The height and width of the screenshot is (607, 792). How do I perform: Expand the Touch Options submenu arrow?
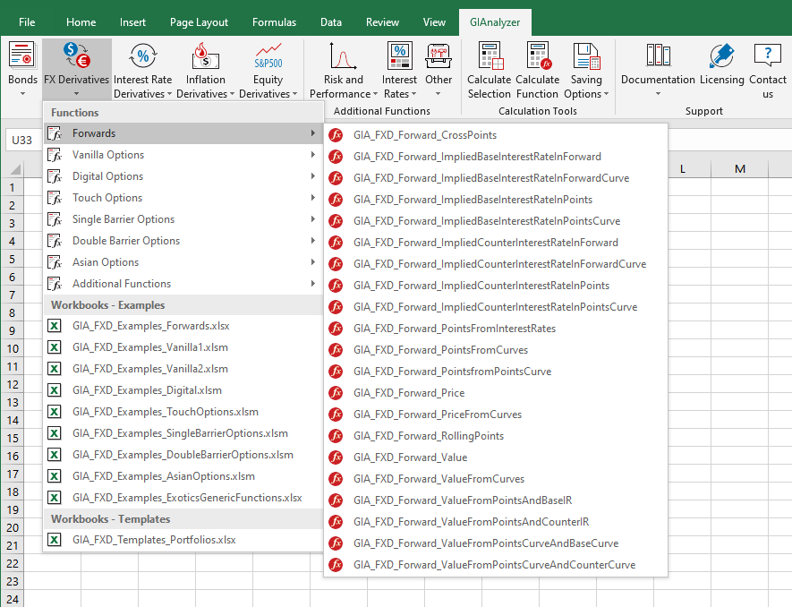click(313, 198)
